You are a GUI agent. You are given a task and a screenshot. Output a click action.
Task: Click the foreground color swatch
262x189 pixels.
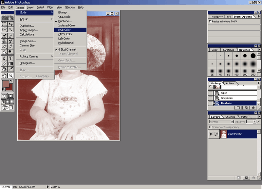click(x=6, y=84)
